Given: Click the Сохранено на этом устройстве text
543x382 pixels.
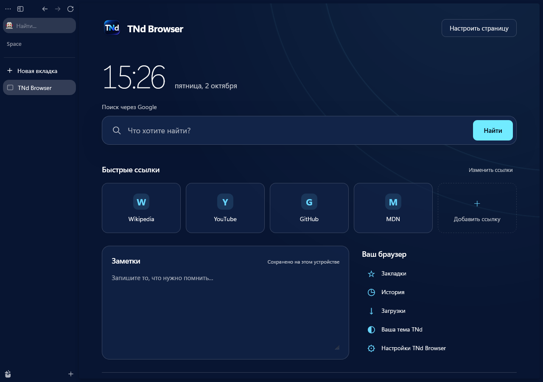Looking at the screenshot, I should click(303, 262).
